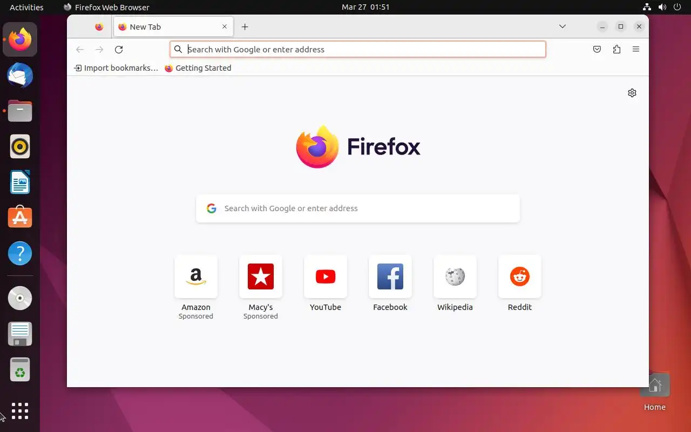The width and height of the screenshot is (691, 432).
Task: Click the Google G icon in search box
Action: click(212, 208)
